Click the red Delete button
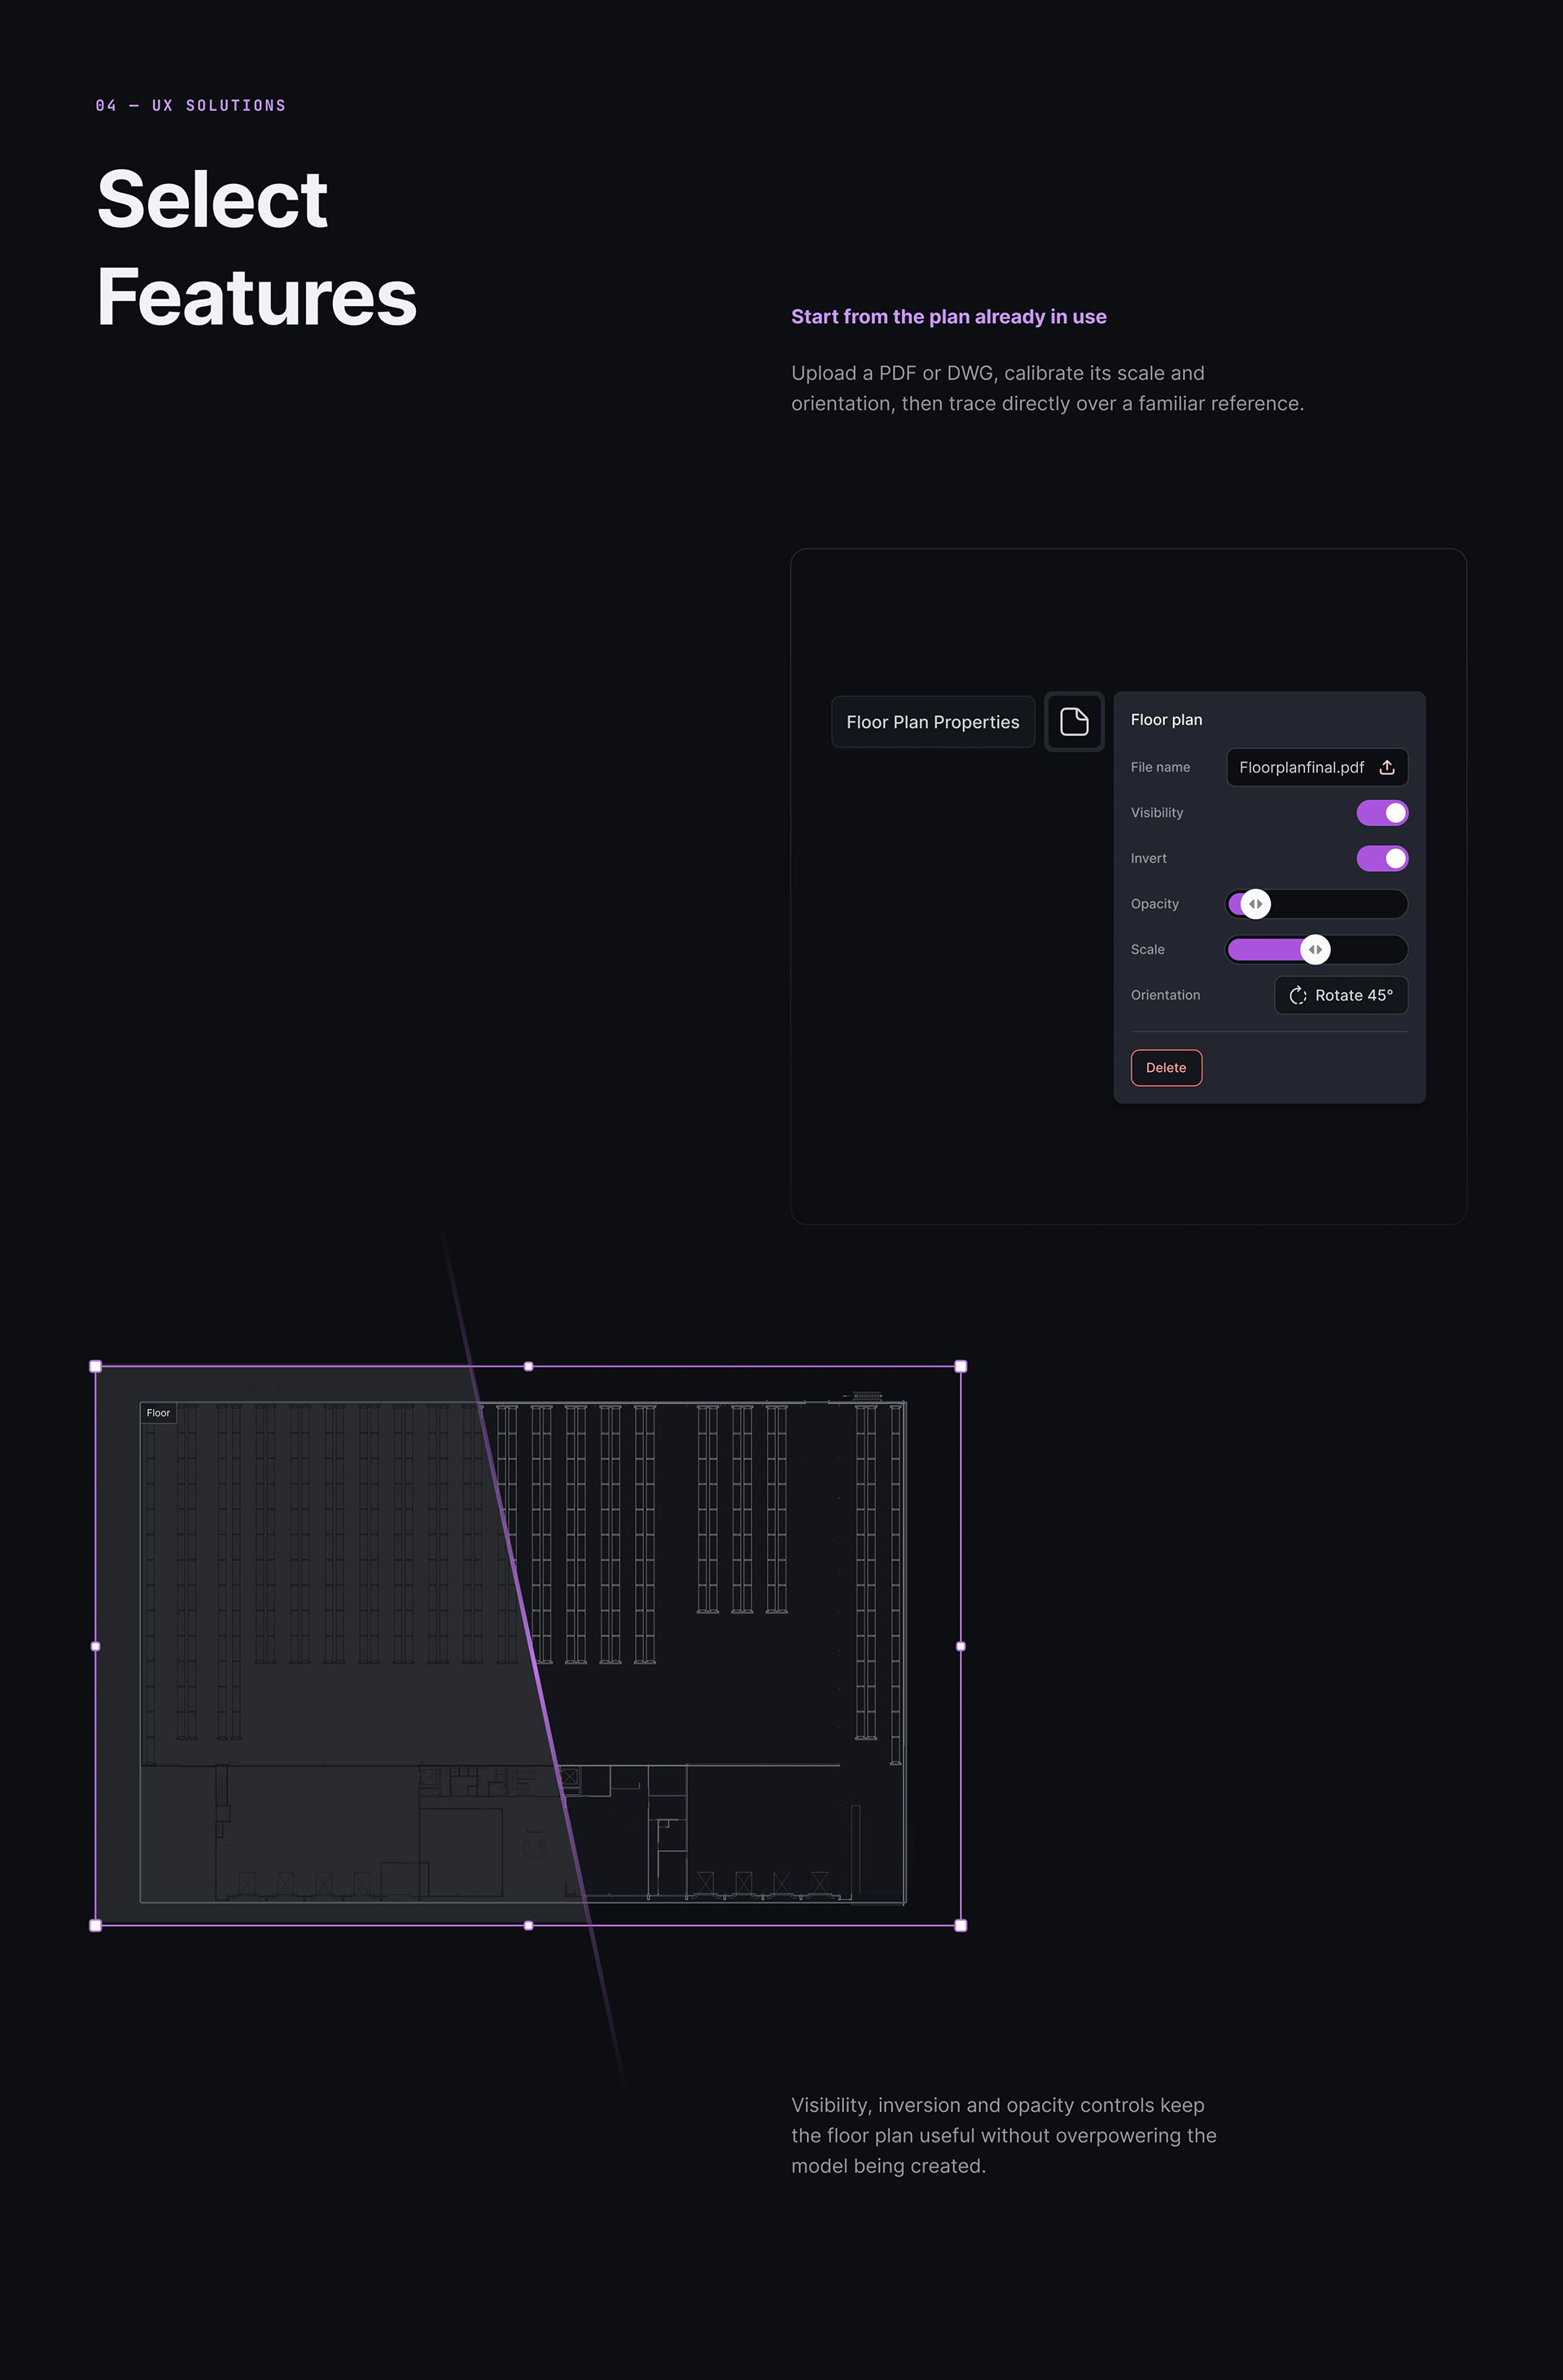The height and width of the screenshot is (2380, 1563). click(1166, 1068)
